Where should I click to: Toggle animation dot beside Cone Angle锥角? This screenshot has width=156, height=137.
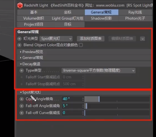pos(22,99)
